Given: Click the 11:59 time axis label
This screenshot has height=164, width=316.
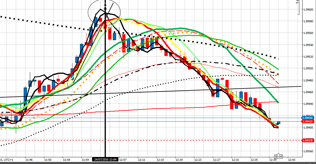Looking at the screenshot, I should pyautogui.click(x=85, y=160).
